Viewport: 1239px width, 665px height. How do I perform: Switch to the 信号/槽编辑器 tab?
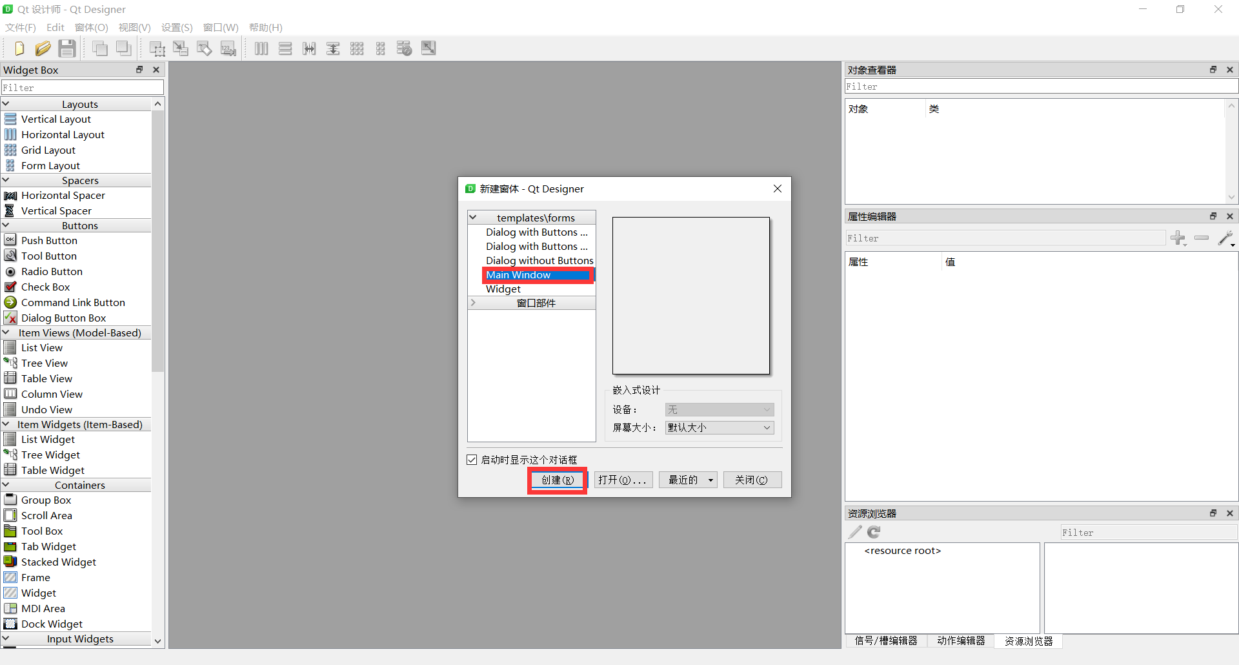coord(885,640)
